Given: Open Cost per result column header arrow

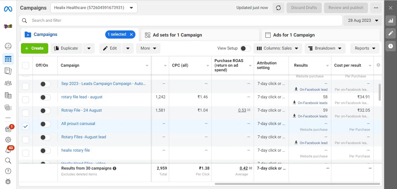Looking at the screenshot, I should tap(370, 66).
